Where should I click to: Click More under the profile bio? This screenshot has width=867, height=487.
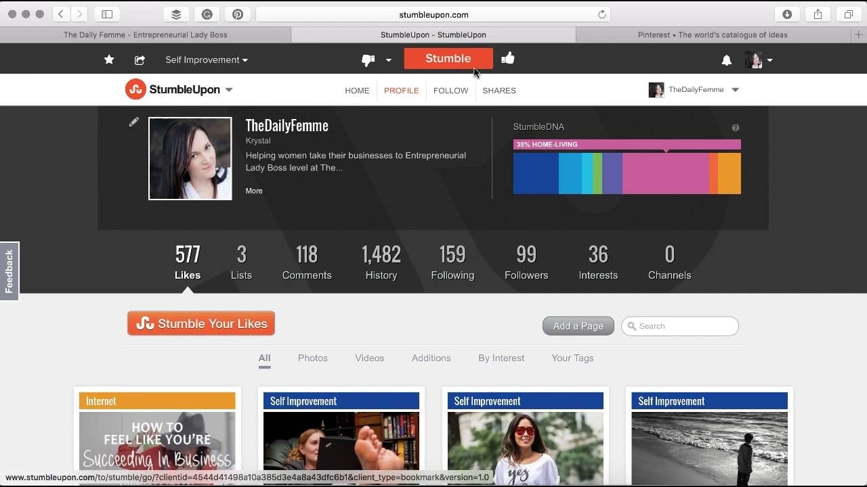(x=254, y=191)
